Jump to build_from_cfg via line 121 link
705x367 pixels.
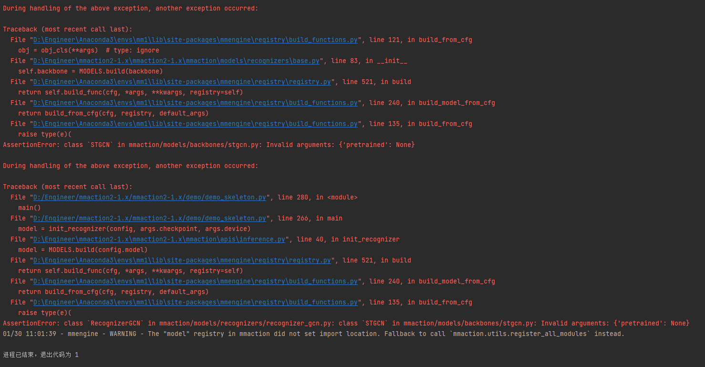point(194,40)
